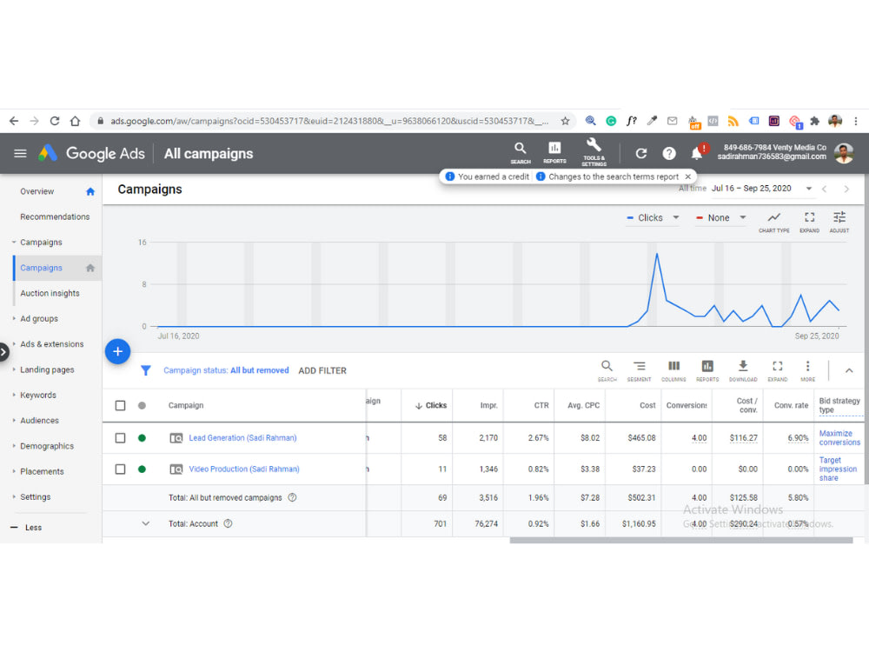The height and width of the screenshot is (652, 869).
Task: Toggle status of Video Production campaign
Action: click(x=142, y=469)
